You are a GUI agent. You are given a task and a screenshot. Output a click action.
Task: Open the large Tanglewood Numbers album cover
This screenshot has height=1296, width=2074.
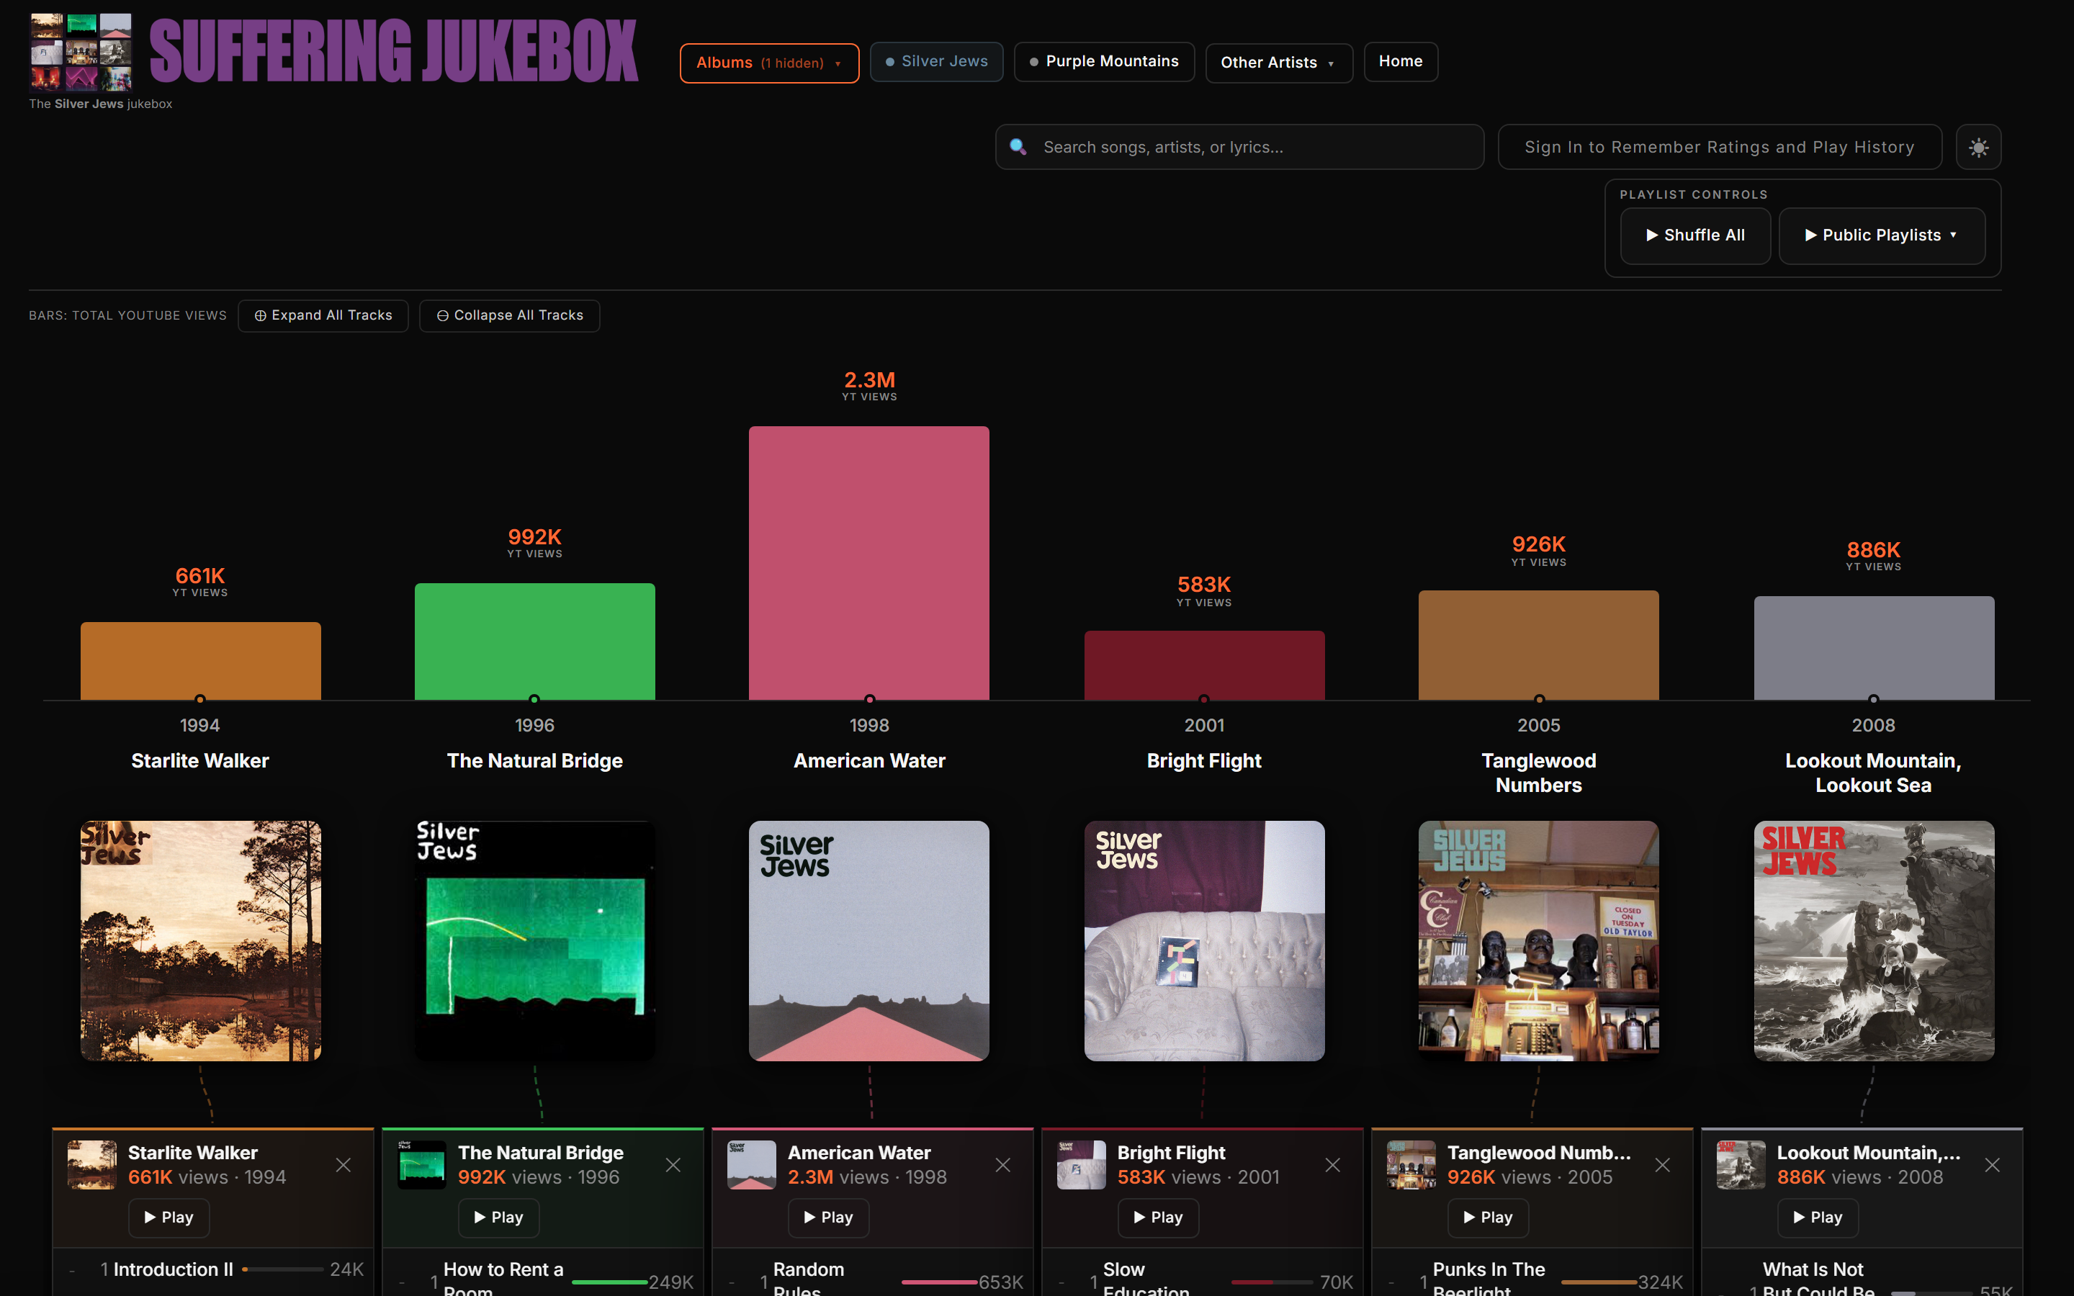click(x=1538, y=941)
